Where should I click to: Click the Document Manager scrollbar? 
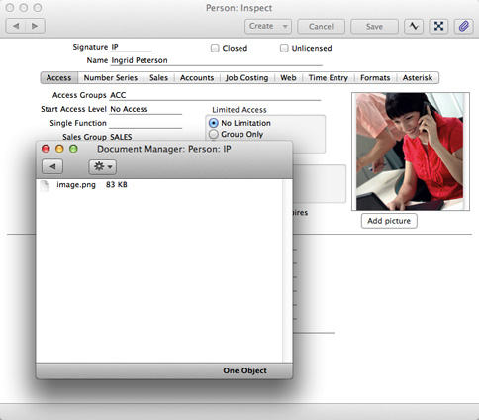coord(287,270)
